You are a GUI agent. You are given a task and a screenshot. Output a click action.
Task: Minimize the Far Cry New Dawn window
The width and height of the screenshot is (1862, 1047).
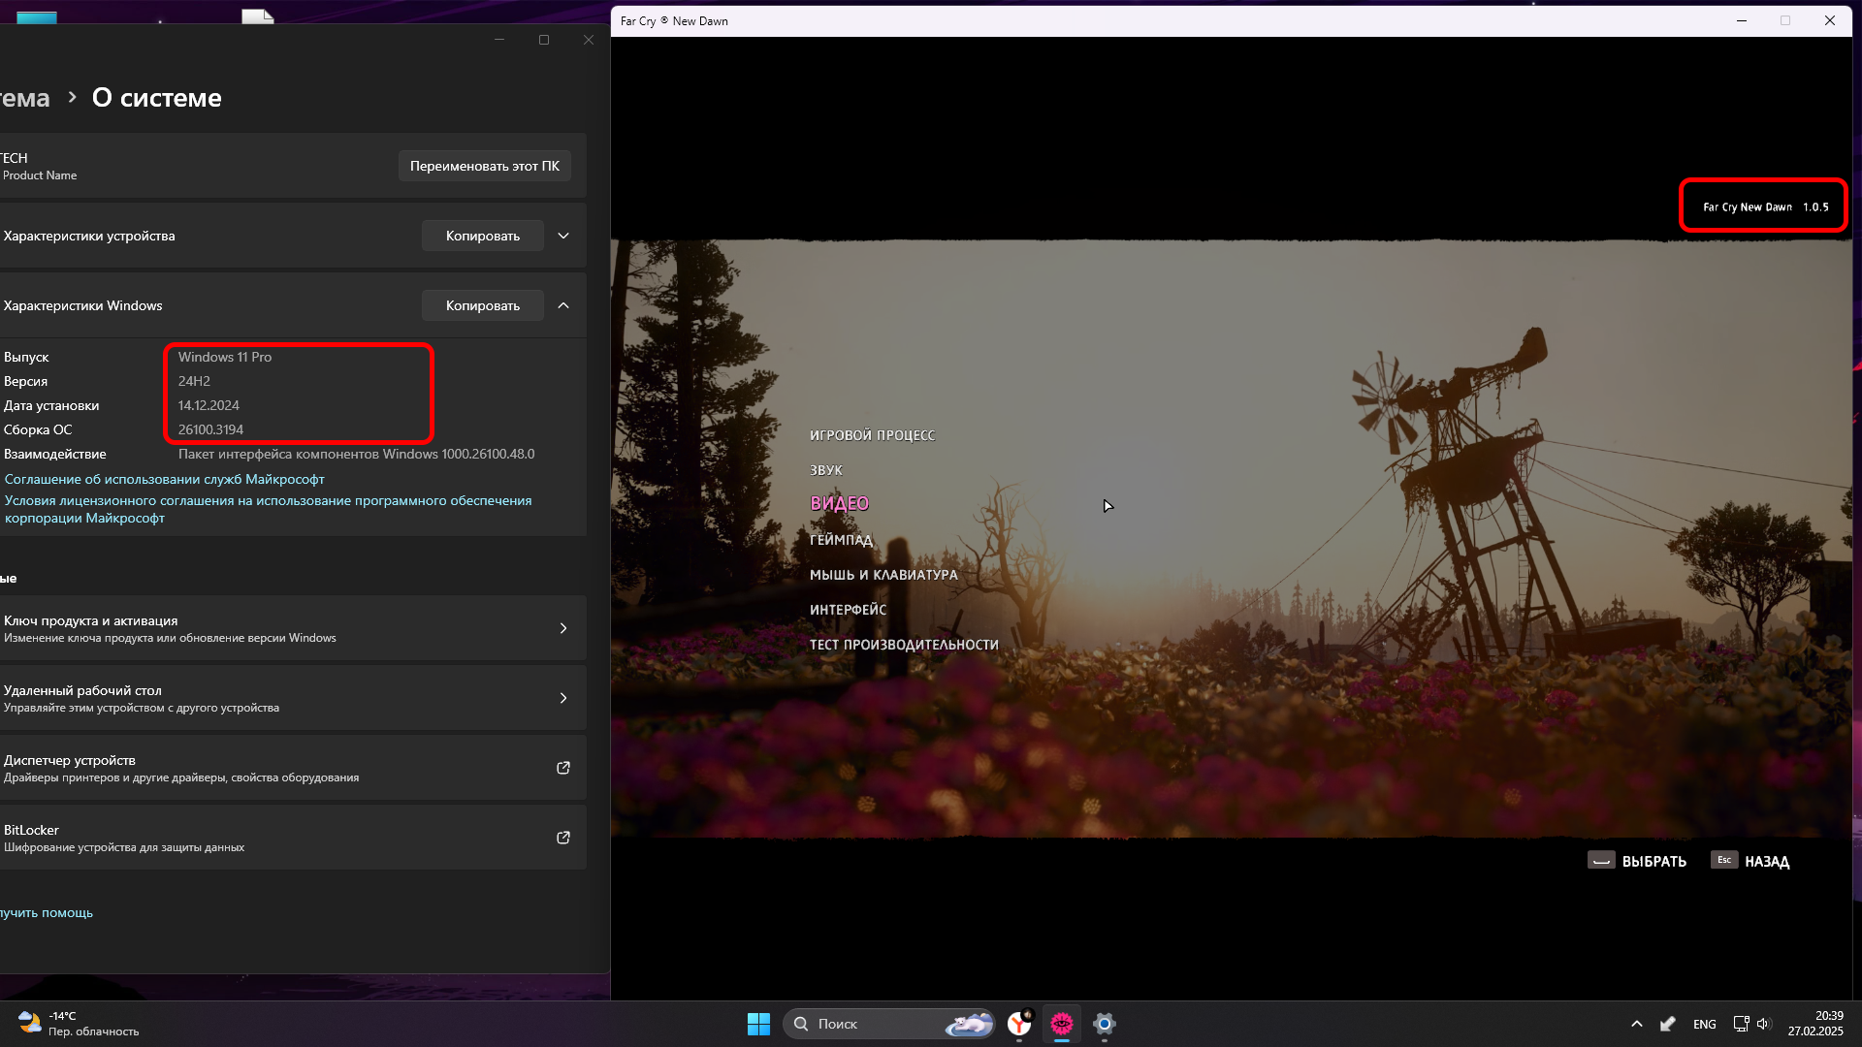pos(1742,20)
